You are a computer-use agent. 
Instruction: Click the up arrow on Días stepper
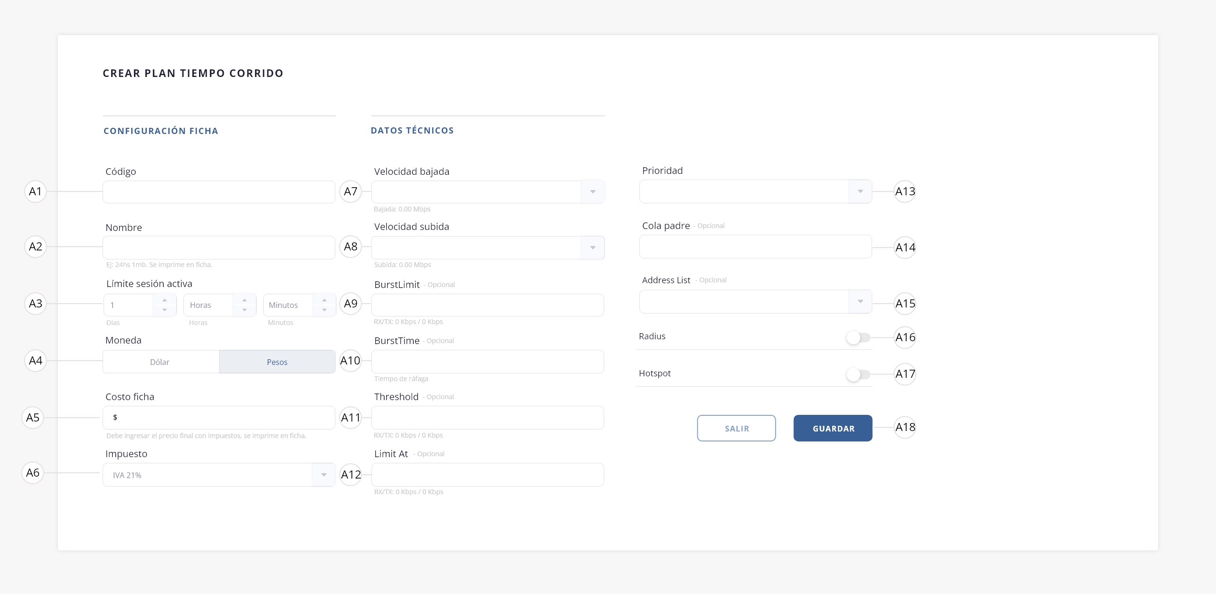tap(164, 300)
